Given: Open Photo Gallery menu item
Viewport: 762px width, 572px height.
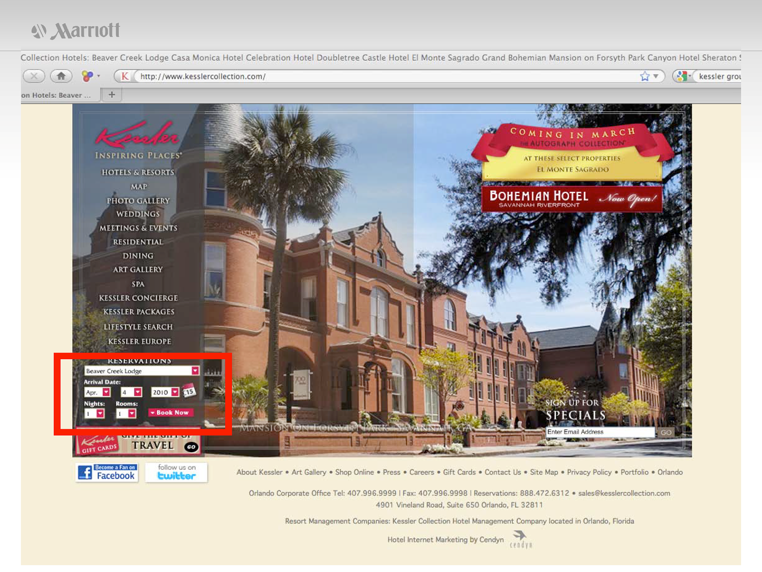Looking at the screenshot, I should 138,201.
